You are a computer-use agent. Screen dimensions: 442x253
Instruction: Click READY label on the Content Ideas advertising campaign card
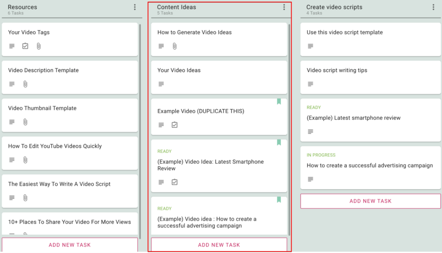click(x=164, y=209)
